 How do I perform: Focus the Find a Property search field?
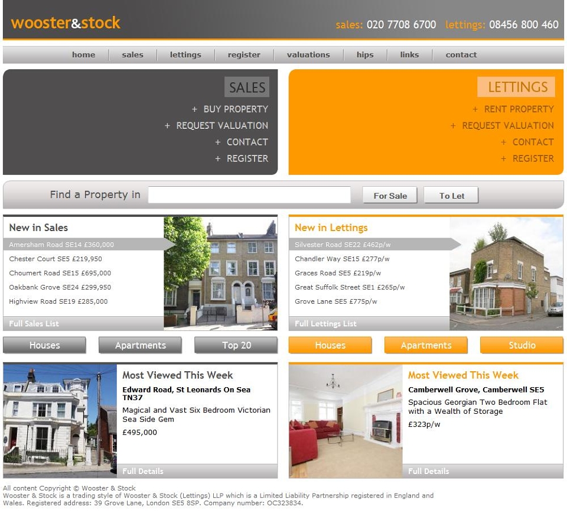click(x=249, y=195)
